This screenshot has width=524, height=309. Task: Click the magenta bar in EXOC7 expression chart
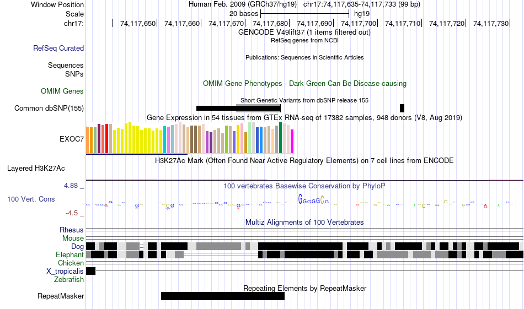pyautogui.click(x=292, y=141)
